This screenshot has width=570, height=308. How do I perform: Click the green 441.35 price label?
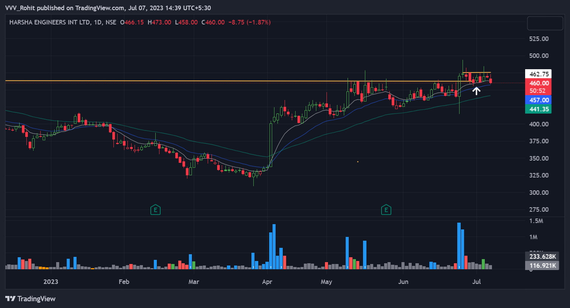(x=539, y=109)
